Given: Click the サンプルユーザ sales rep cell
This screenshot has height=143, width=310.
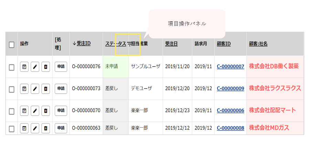Looking at the screenshot, I should (146, 67).
